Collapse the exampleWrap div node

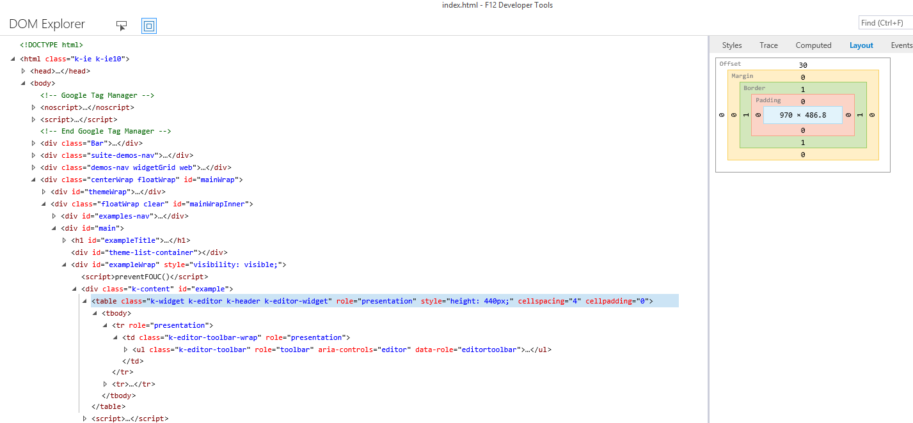click(65, 265)
